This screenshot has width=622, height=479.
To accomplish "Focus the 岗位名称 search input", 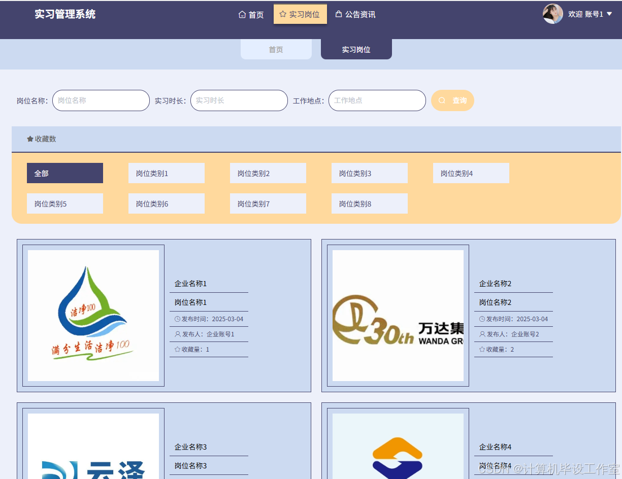I will click(101, 100).
